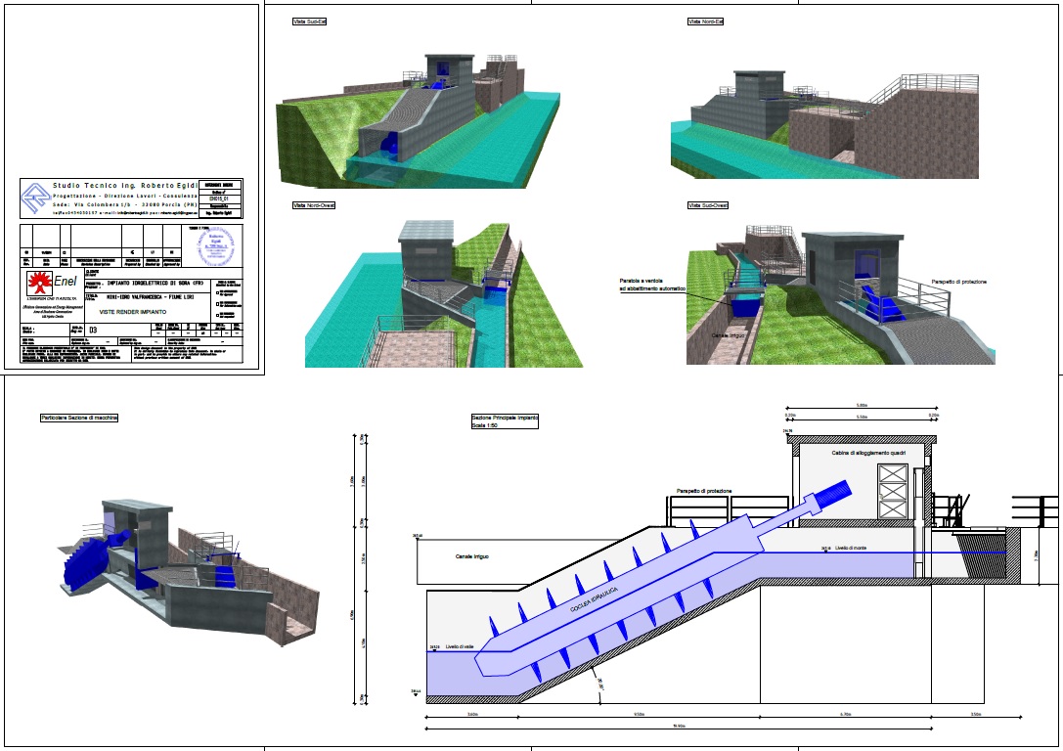Click 'Canale irriguo' label in the Sud-Ovest render
Screen dimensions: 1063x751
point(729,335)
